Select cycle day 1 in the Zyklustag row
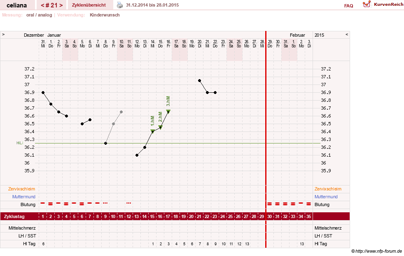 pos(43,216)
